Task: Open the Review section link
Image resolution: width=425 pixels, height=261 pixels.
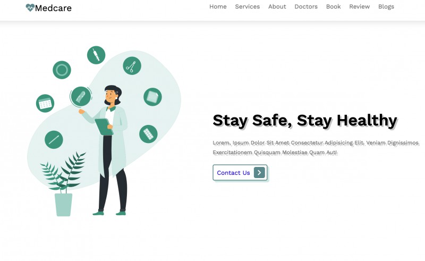Action: pyautogui.click(x=360, y=6)
